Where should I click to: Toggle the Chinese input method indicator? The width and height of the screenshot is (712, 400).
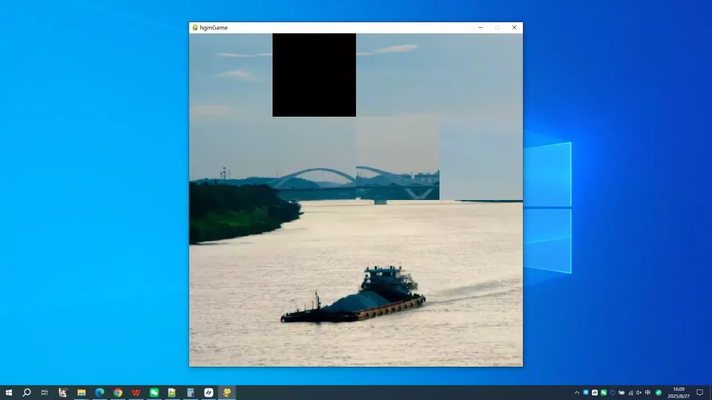coord(647,393)
